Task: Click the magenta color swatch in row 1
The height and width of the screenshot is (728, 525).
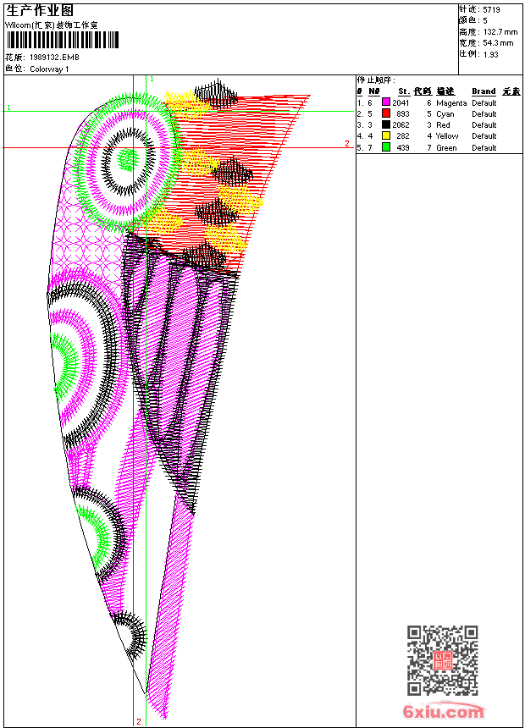Action: pos(385,102)
